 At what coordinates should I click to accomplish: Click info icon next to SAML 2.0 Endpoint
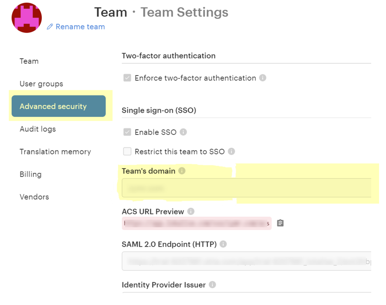tap(223, 244)
